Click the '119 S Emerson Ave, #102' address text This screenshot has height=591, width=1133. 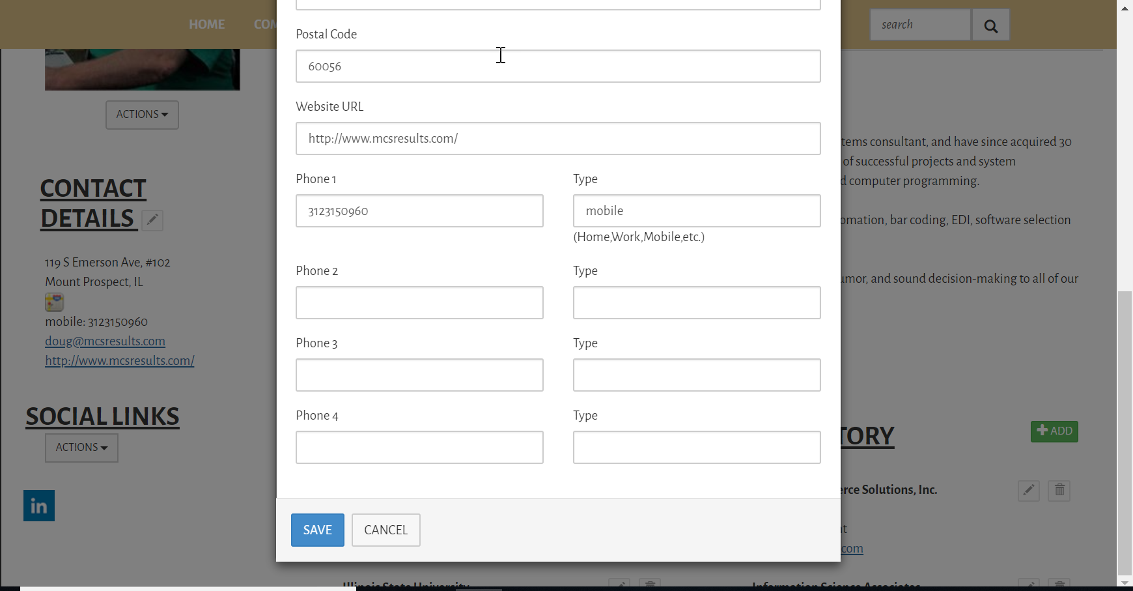pyautogui.click(x=107, y=262)
